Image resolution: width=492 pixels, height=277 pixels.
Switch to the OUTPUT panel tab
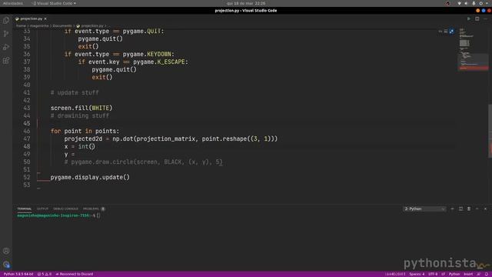[43, 209]
